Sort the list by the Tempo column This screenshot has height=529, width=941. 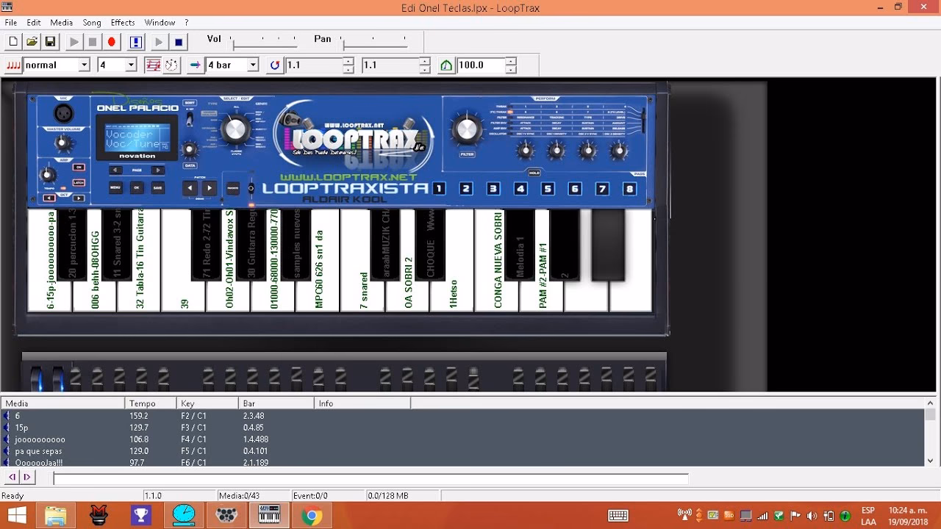pos(151,403)
